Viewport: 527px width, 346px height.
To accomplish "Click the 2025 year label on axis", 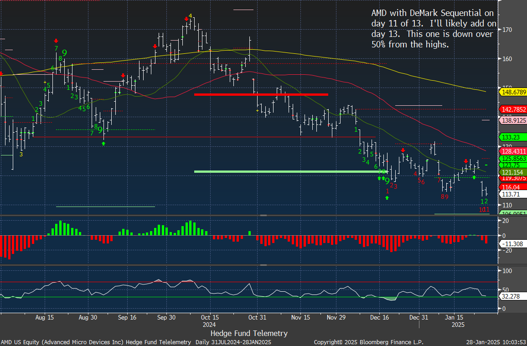I will click(458, 325).
